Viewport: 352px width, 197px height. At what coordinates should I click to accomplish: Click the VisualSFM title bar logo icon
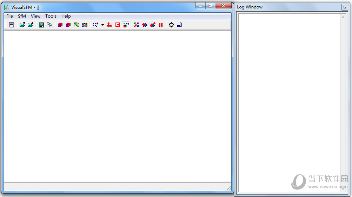[7, 7]
